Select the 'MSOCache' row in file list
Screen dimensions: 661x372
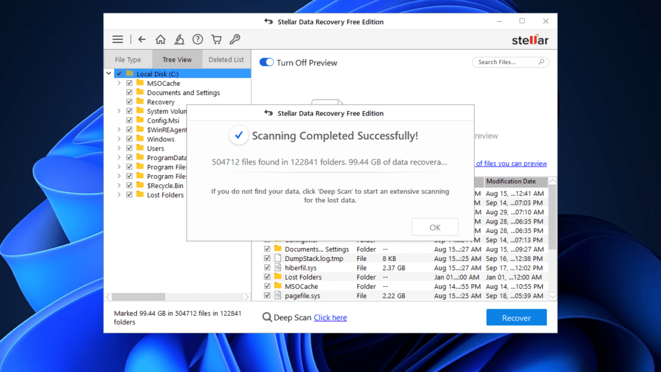tap(404, 286)
